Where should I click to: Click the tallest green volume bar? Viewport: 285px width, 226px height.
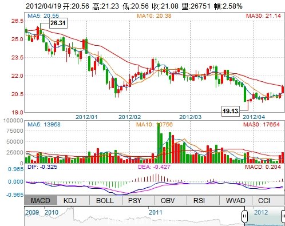tap(159, 143)
